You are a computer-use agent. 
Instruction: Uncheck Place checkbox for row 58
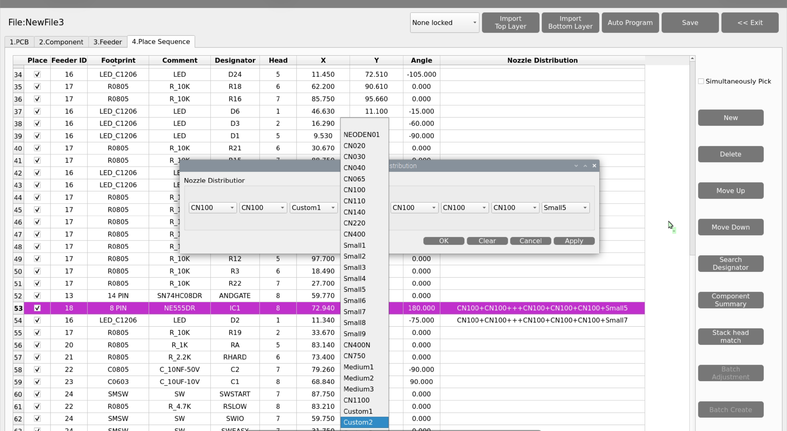click(x=37, y=369)
